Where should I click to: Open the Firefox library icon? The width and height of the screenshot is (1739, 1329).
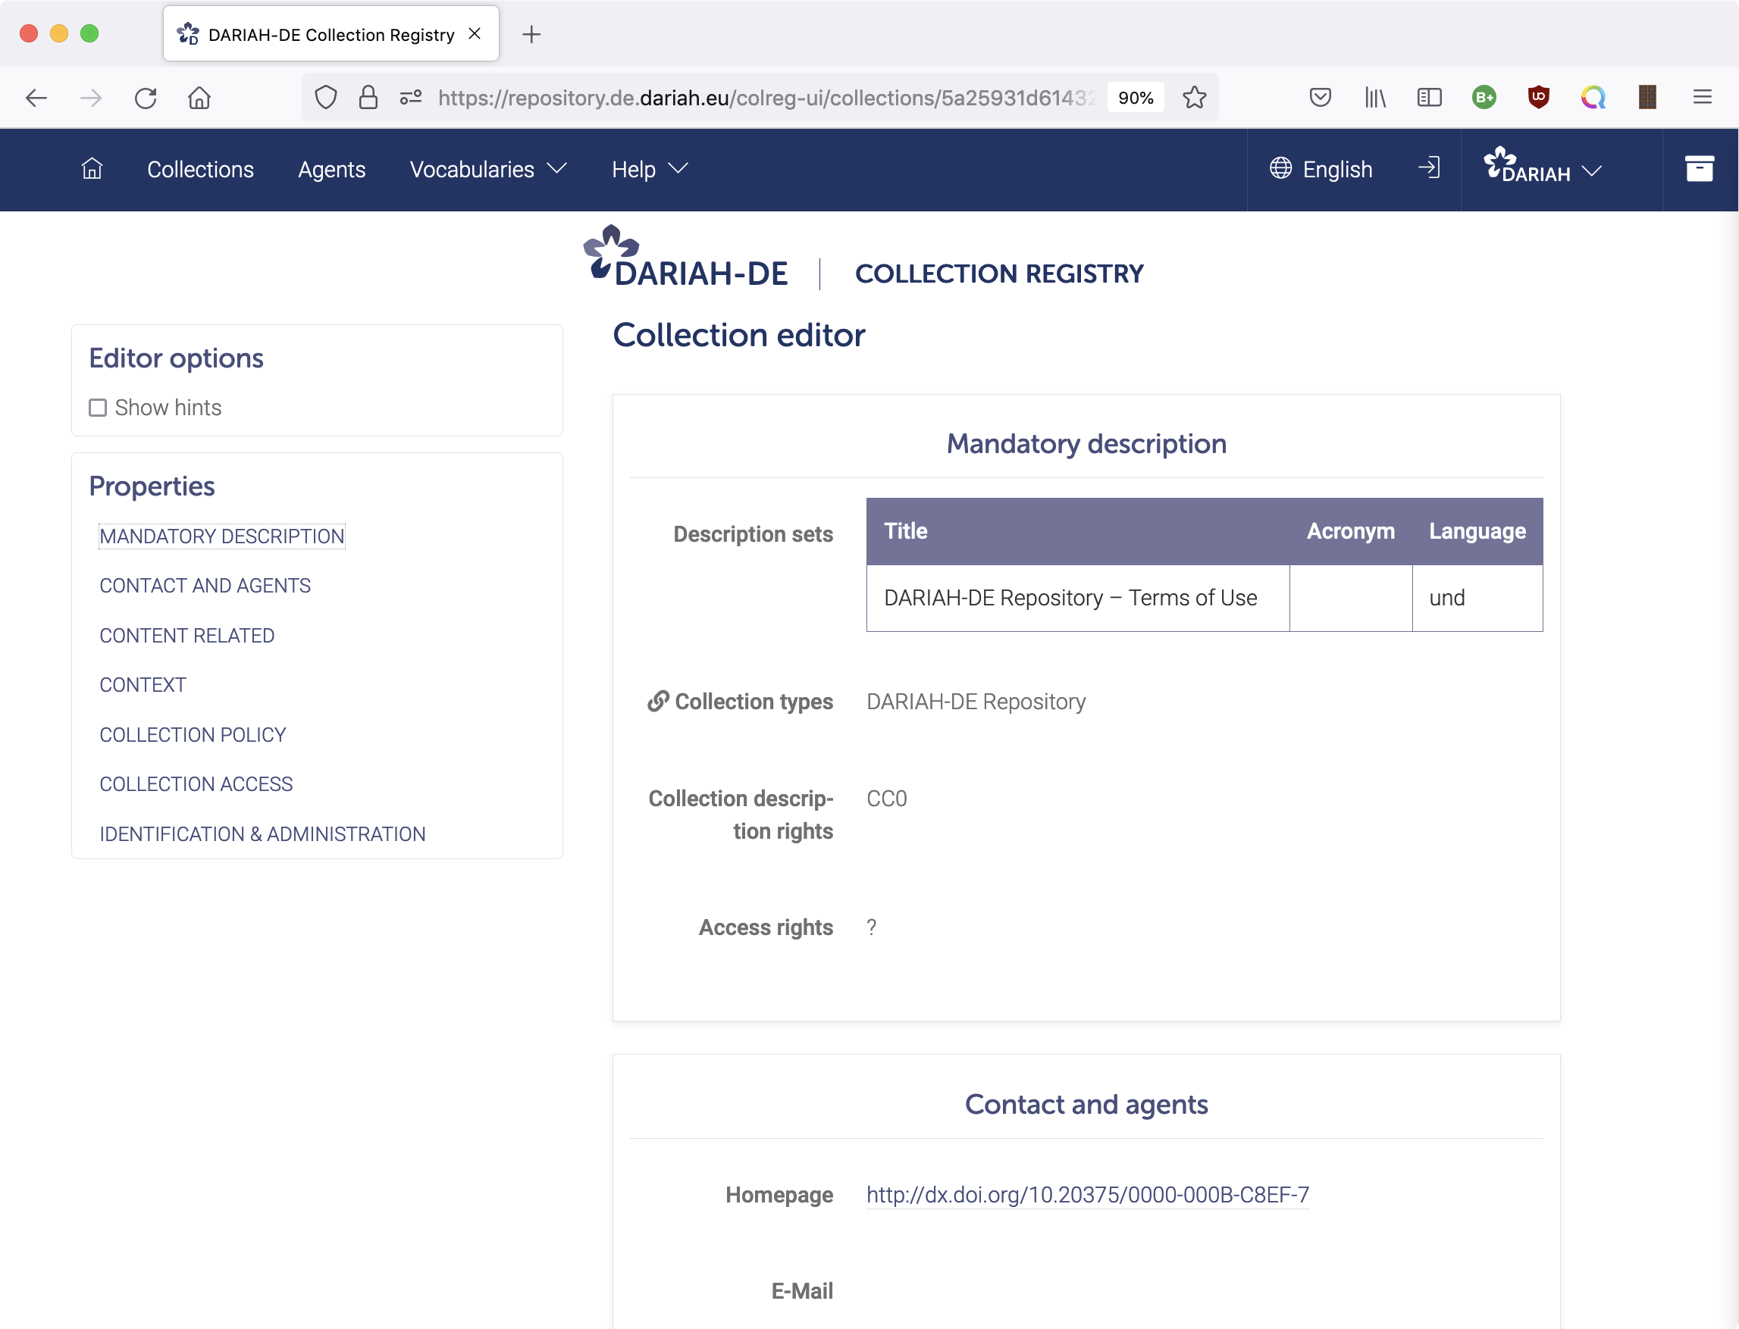tap(1374, 97)
